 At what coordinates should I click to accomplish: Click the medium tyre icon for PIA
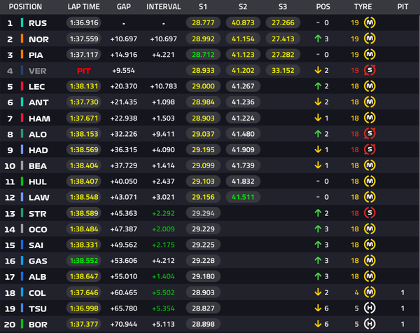click(370, 55)
